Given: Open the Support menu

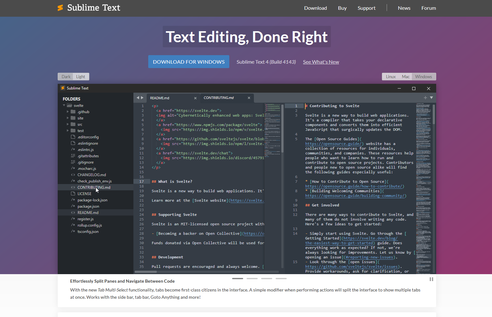Looking at the screenshot, I should pos(366,8).
